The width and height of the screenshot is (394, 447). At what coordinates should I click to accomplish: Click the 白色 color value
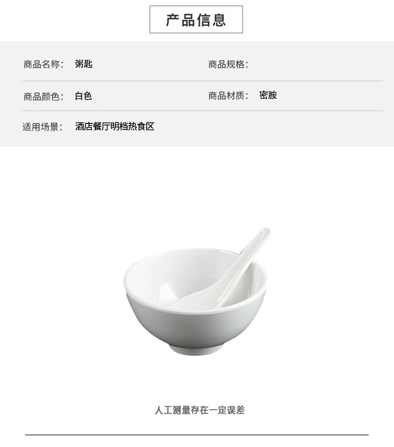(83, 96)
